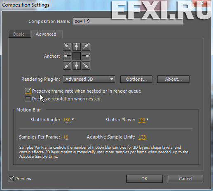The width and height of the screenshot is (213, 191).
Task: Set anchor to top-center up arrow
Action: coord(77,47)
